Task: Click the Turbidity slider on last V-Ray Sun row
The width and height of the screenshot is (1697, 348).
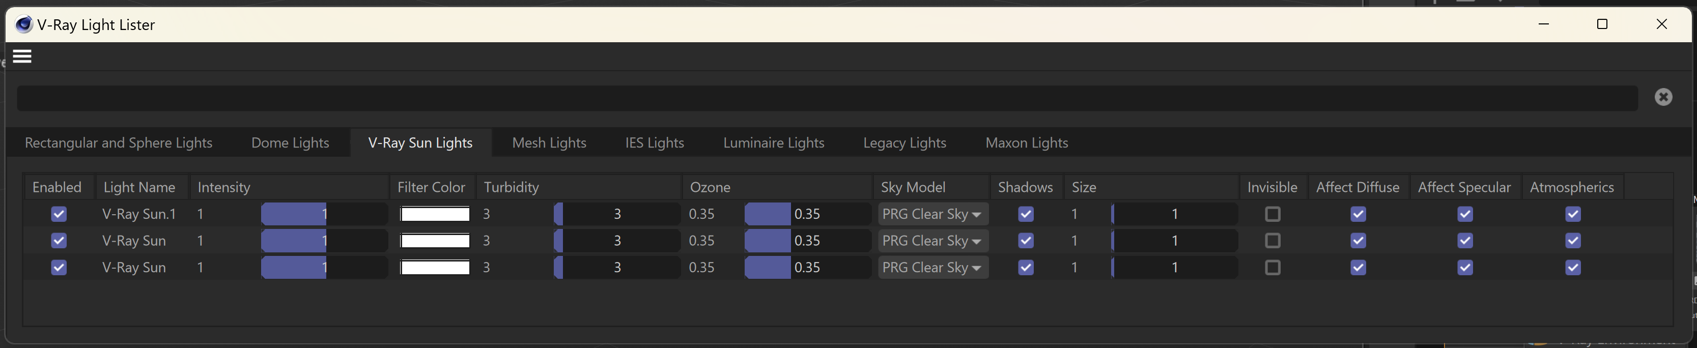Action: coord(617,268)
